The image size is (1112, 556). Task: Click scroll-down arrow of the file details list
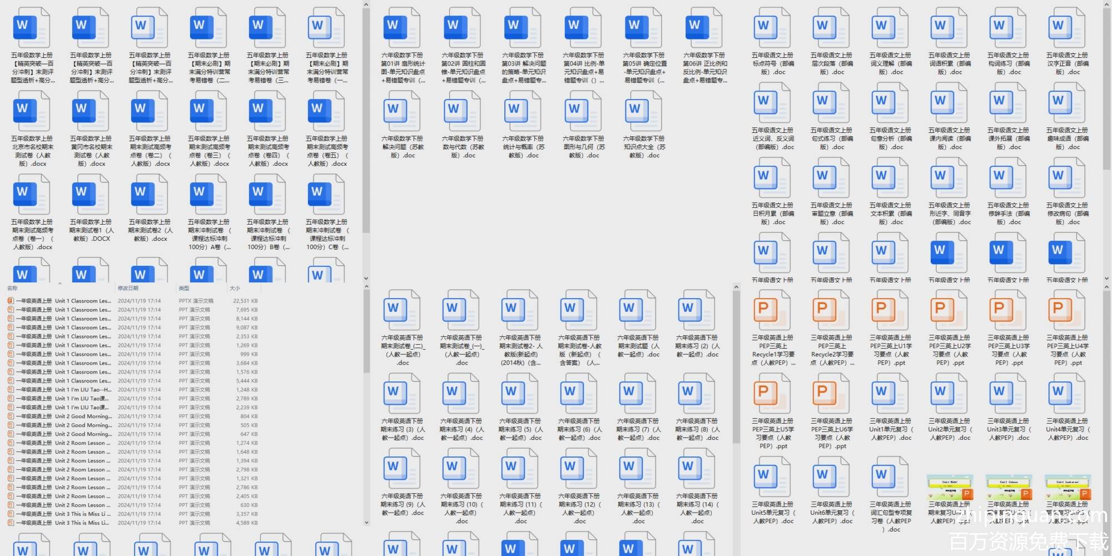click(x=366, y=523)
